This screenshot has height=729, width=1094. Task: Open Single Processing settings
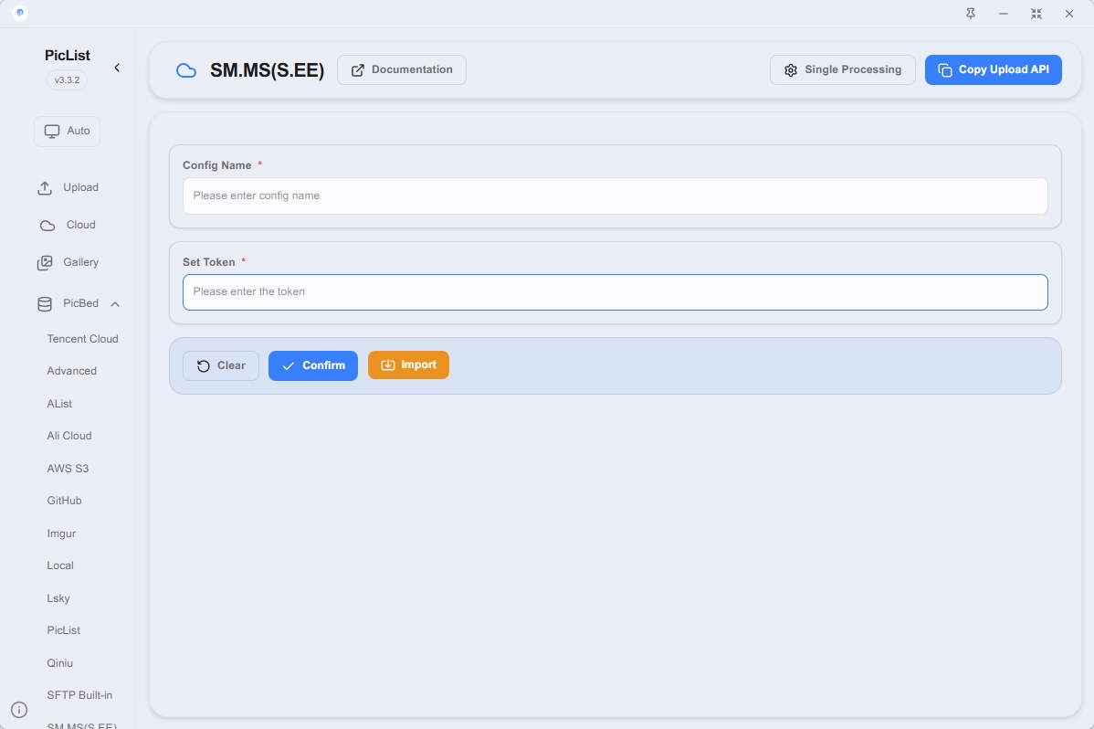click(x=842, y=69)
